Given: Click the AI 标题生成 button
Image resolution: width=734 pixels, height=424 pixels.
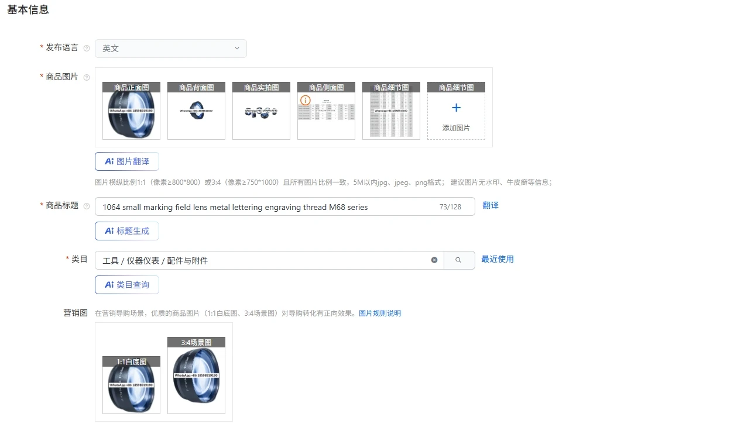Looking at the screenshot, I should [126, 231].
